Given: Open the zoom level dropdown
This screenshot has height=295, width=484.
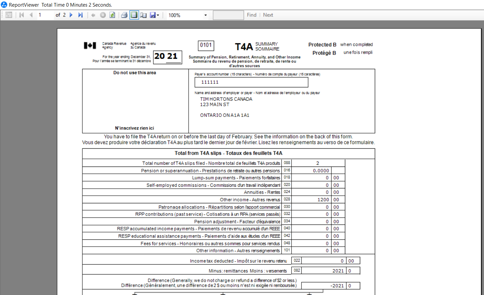Looking at the screenshot, I should (205, 15).
